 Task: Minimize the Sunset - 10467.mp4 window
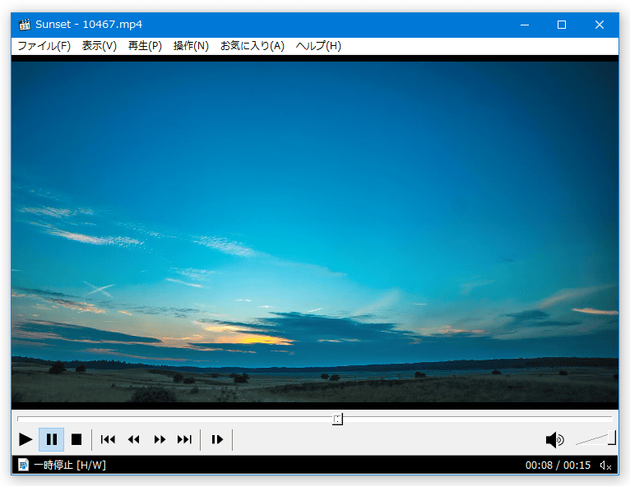tap(525, 25)
